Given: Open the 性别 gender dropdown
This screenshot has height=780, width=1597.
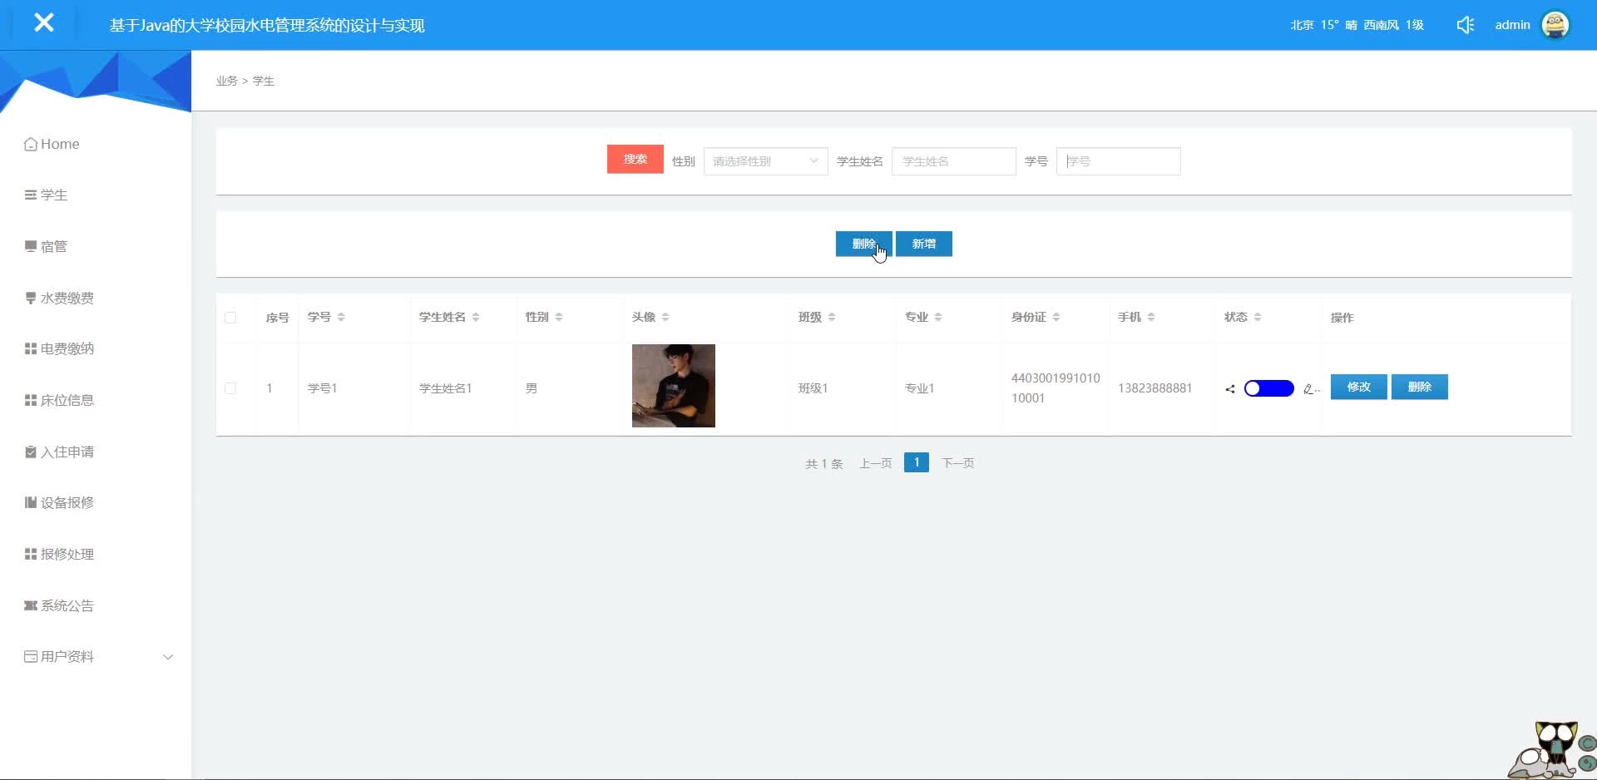Looking at the screenshot, I should point(765,161).
